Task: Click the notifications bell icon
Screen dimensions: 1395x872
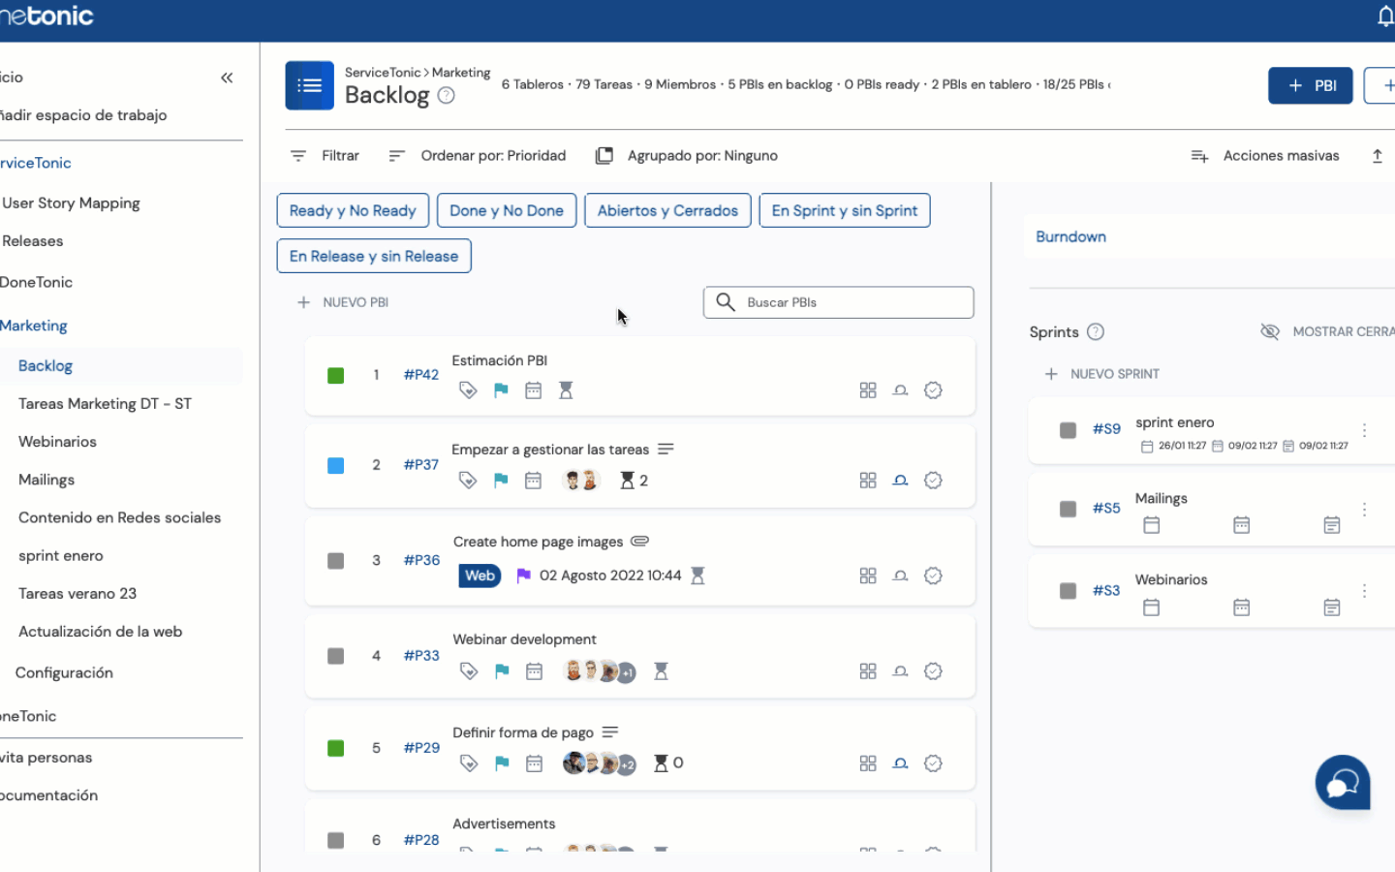Action: (x=1384, y=16)
